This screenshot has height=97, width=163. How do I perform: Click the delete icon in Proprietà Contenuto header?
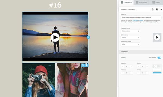click(152, 9)
